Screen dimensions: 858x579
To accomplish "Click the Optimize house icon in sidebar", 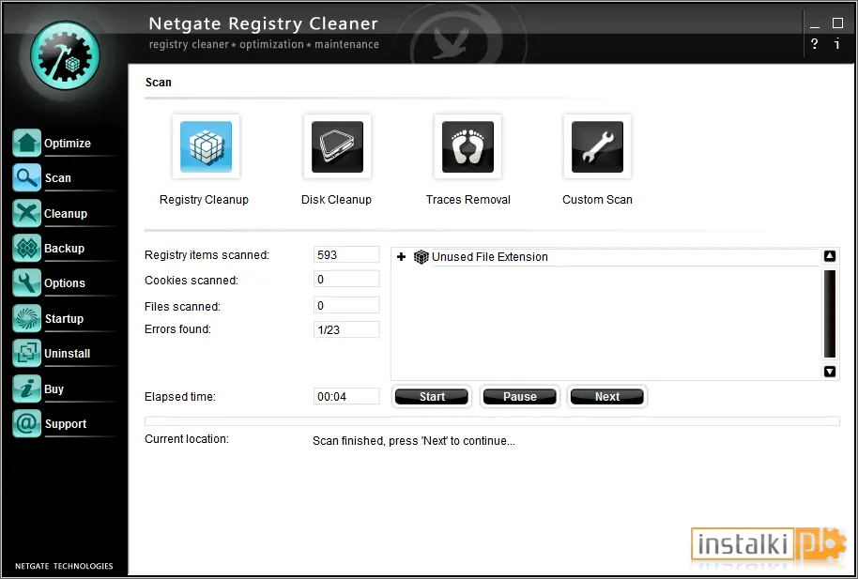I will [27, 143].
